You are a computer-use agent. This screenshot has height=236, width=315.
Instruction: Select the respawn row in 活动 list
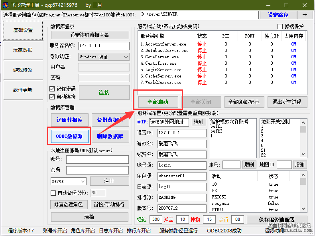tap(255, 203)
